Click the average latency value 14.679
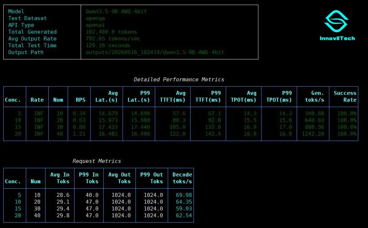Viewport: 368px width, 228px height. [108, 113]
